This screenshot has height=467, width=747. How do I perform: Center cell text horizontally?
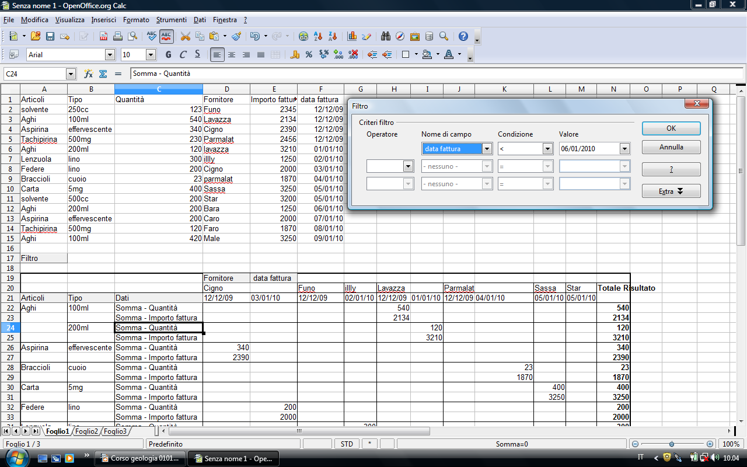[232, 54]
